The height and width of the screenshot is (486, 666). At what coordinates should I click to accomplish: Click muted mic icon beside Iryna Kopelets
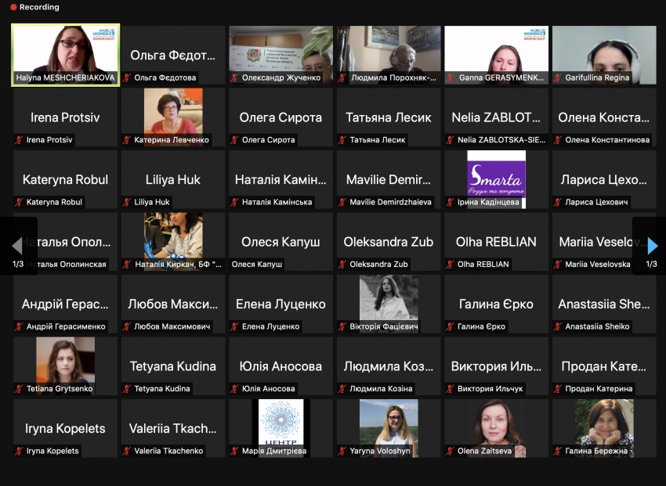coord(19,452)
